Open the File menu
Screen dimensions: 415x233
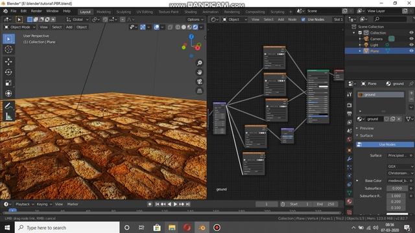[x=14, y=11]
